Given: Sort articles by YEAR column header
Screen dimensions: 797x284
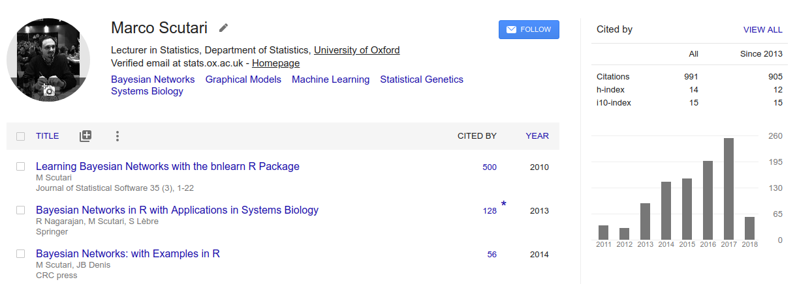Looking at the screenshot, I should pos(537,136).
